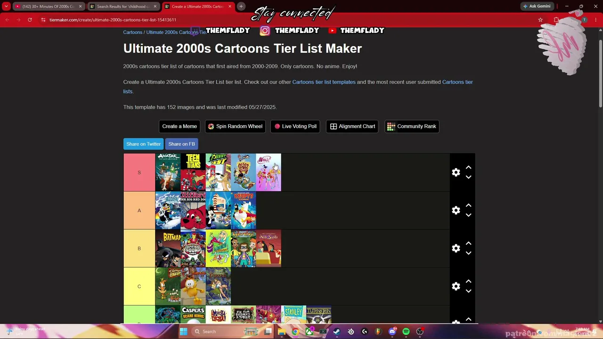
Task: Select the Tarzan thumbnail in tier C
Action: pos(218,286)
